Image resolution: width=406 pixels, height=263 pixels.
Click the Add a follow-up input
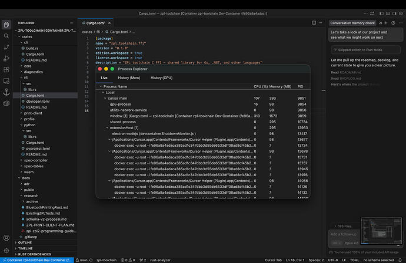(x=344, y=234)
